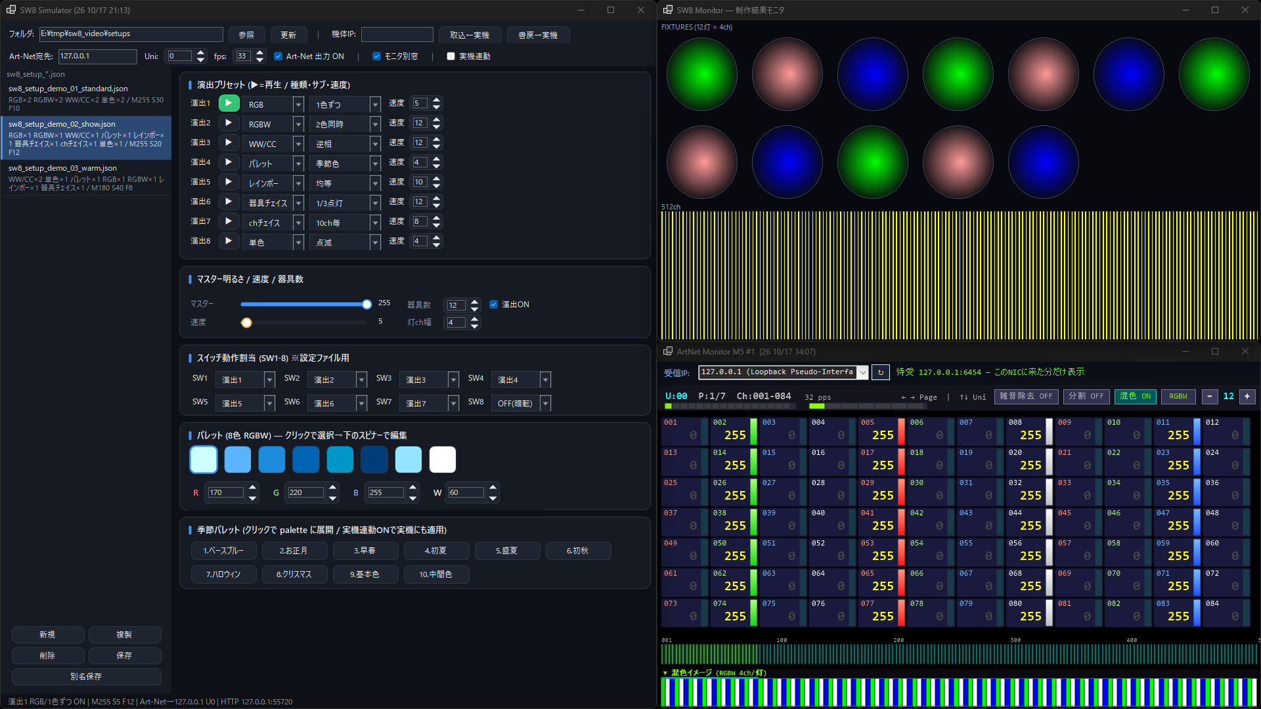Image resolution: width=1261 pixels, height=709 pixels.
Task: Click SW8 Monitor window title icon
Action: tap(668, 10)
